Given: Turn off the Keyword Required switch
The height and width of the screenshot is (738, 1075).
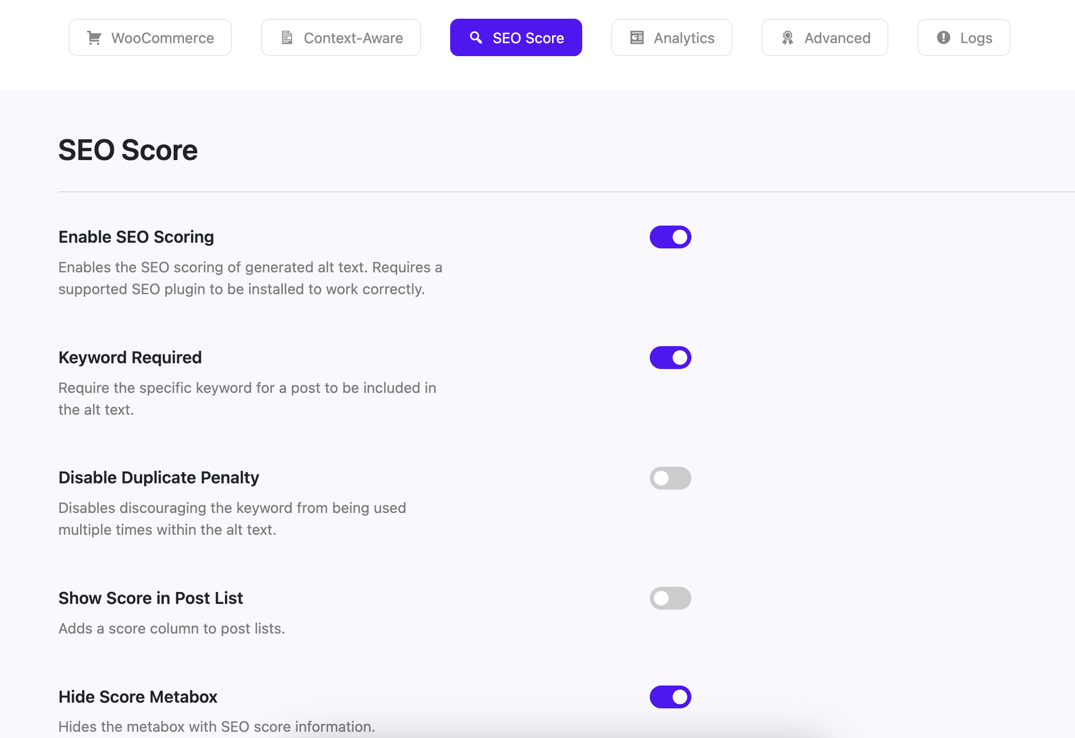Looking at the screenshot, I should point(670,358).
